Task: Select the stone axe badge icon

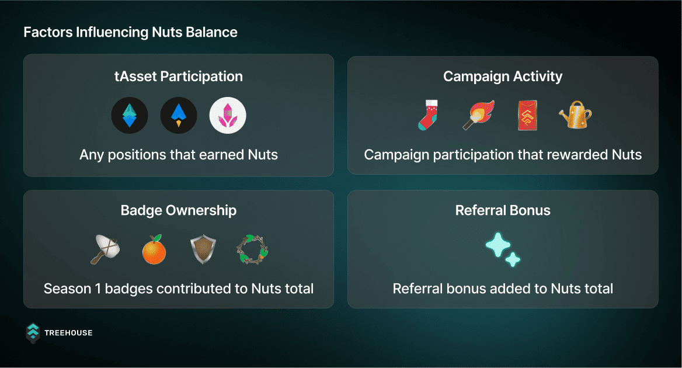Action: pos(105,249)
